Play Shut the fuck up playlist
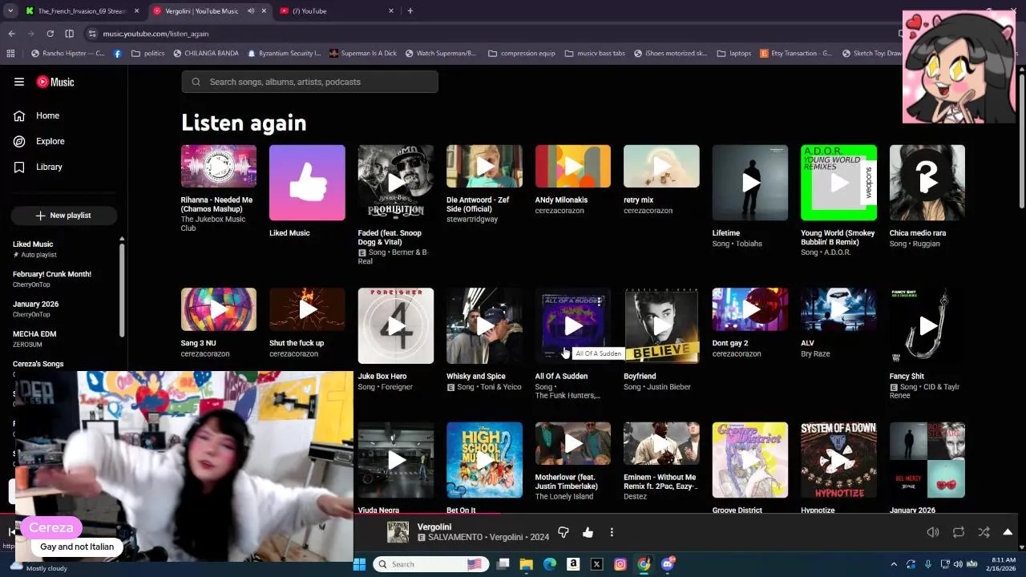This screenshot has height=577, width=1026. [307, 309]
